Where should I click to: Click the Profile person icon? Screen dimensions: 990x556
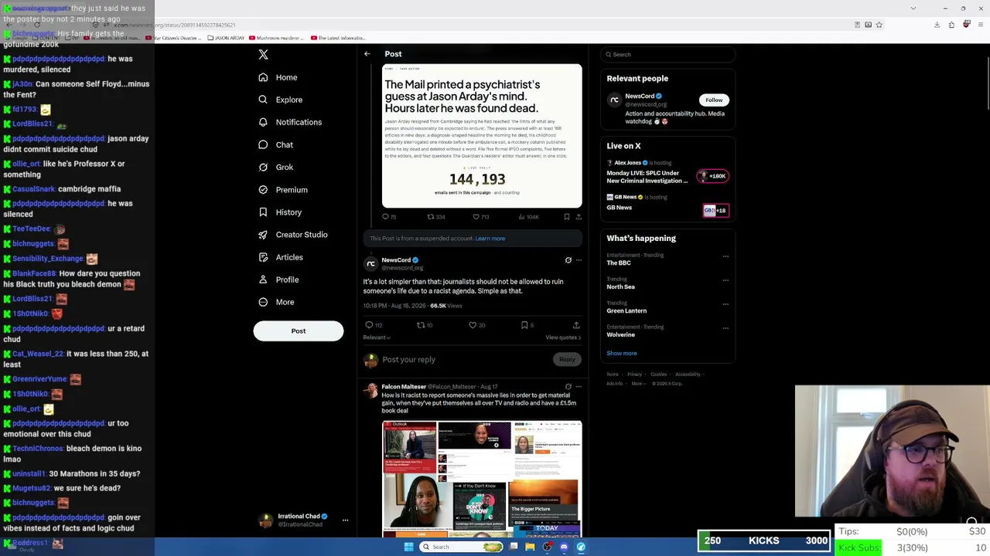tap(263, 280)
